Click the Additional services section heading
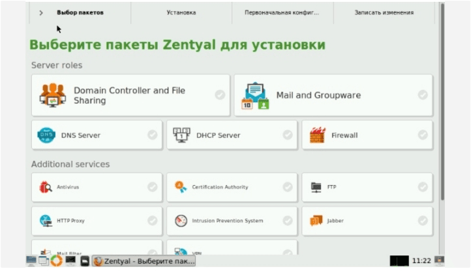 point(70,164)
